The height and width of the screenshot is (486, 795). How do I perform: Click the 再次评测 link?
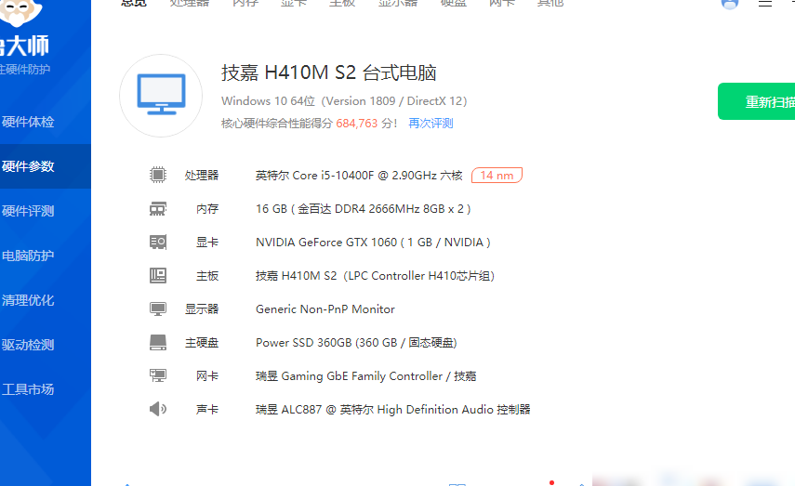coord(431,124)
